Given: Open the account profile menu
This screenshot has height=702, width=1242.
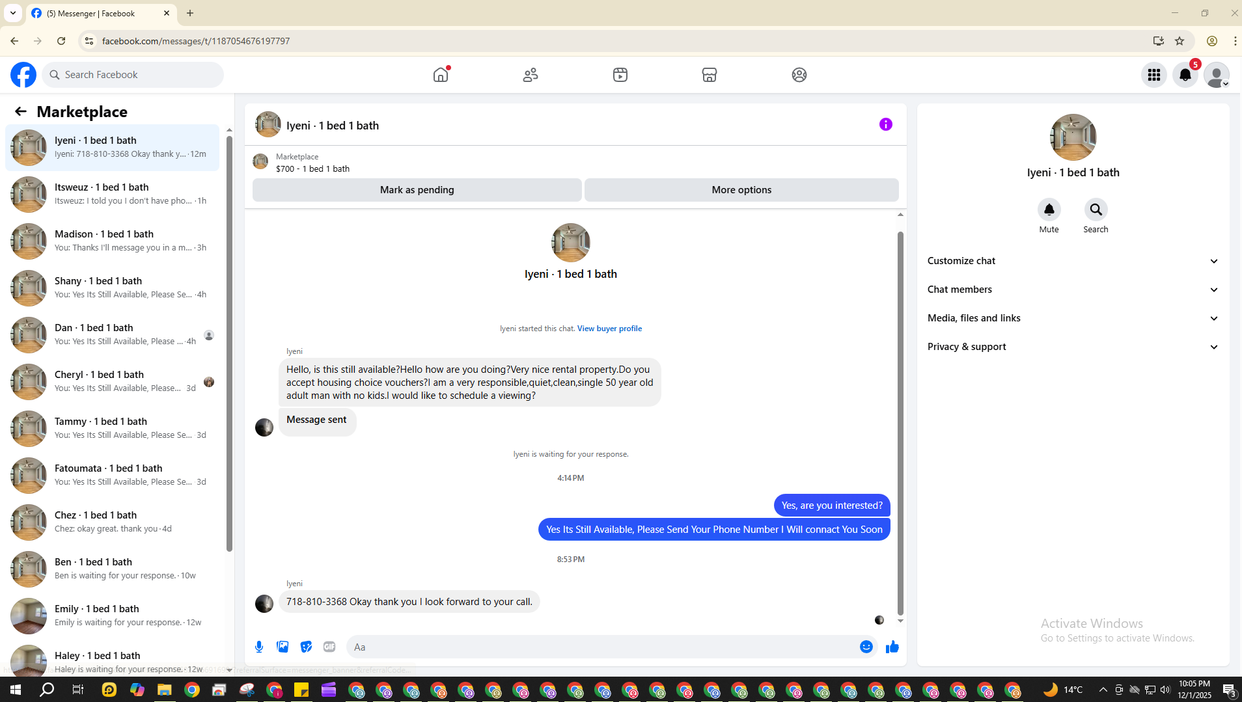Looking at the screenshot, I should (1217, 75).
